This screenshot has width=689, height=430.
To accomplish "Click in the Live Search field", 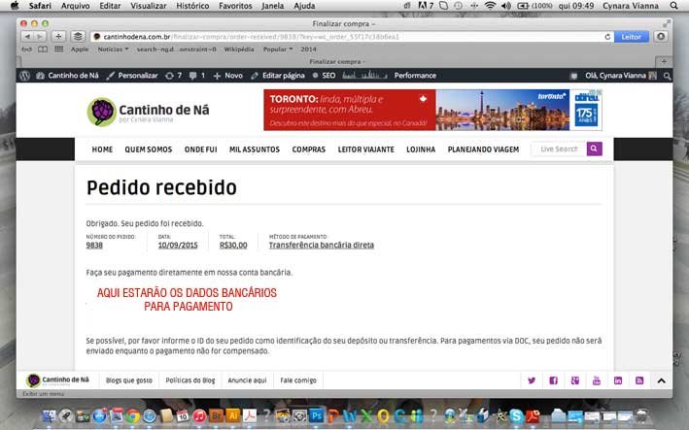I will click(x=559, y=149).
